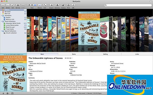Viewport: 153px width, 95px height.
Task: Open the Edit pencil tool
Action: coord(13,5)
